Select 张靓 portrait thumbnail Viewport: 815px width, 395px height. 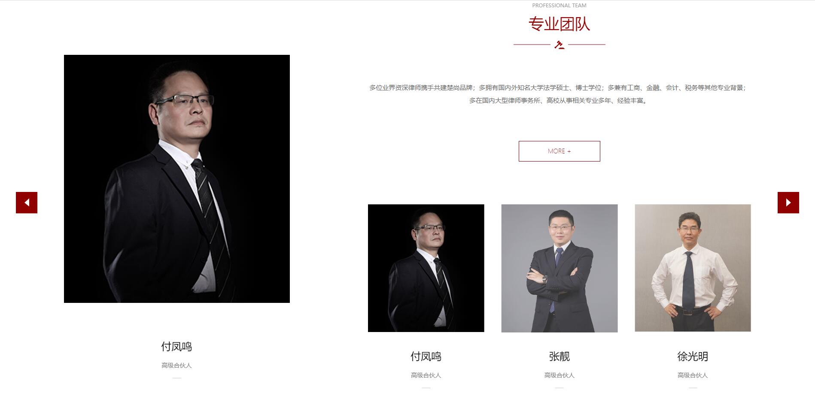(560, 268)
